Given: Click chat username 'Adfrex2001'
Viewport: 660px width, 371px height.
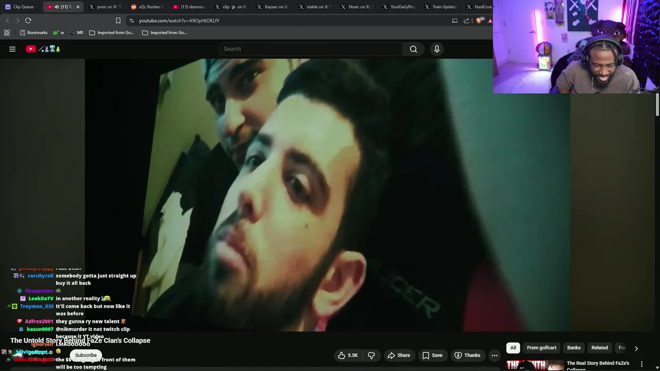Looking at the screenshot, I should click(39, 322).
